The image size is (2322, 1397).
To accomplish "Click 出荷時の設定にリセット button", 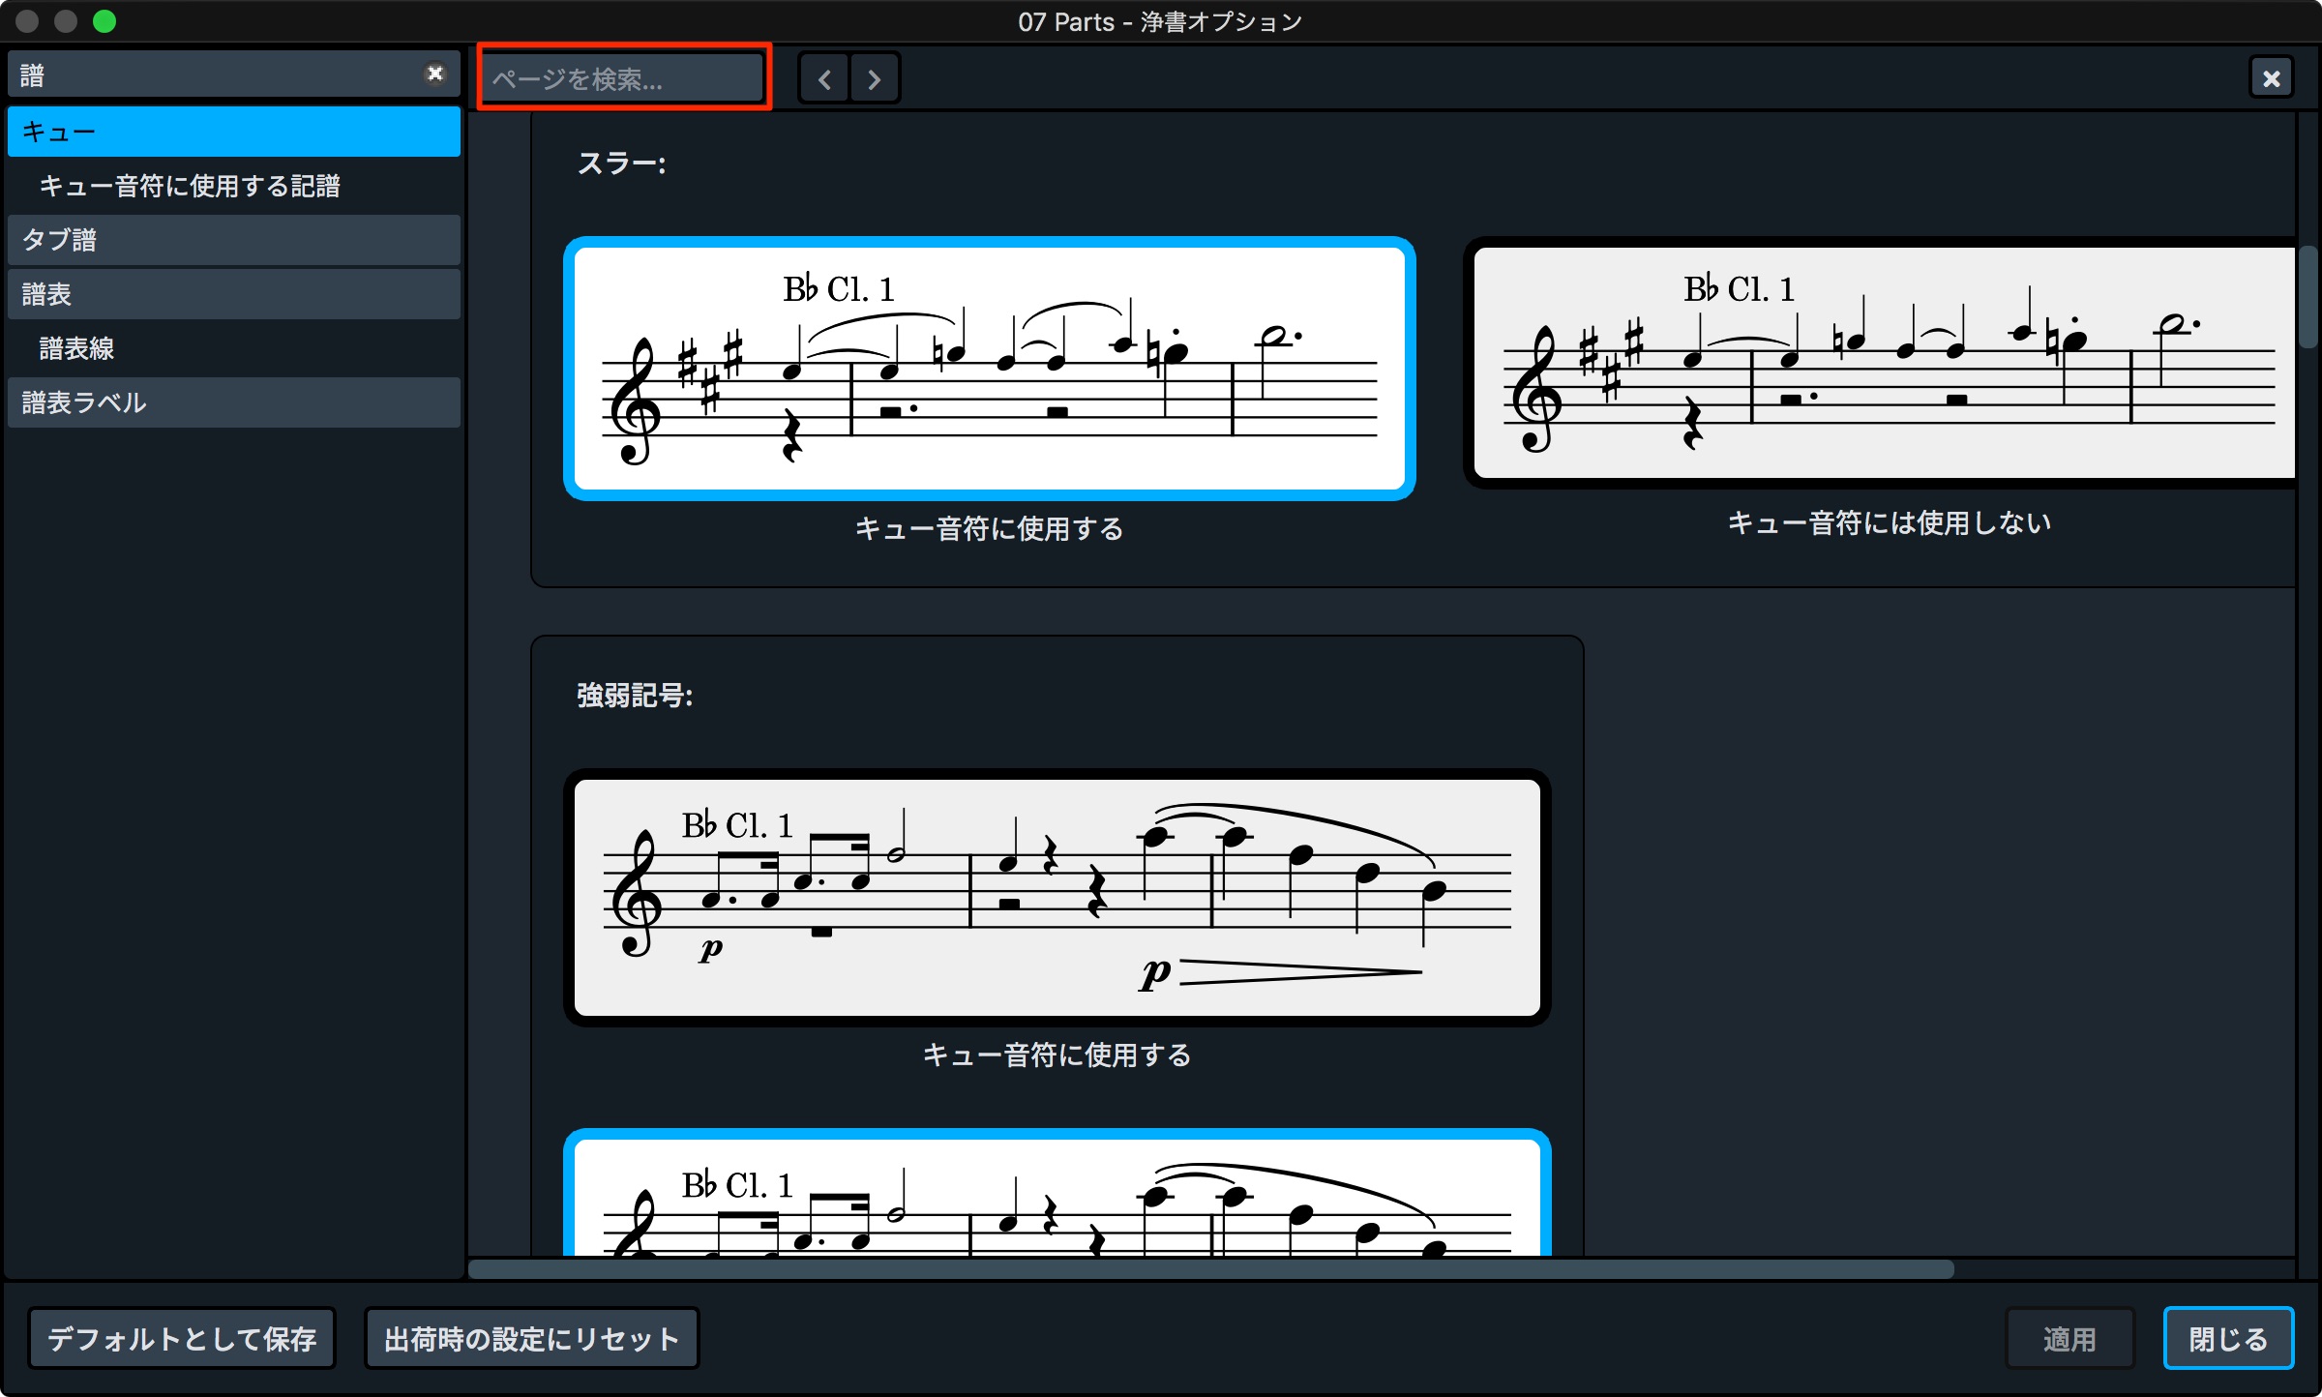I will 531,1339.
